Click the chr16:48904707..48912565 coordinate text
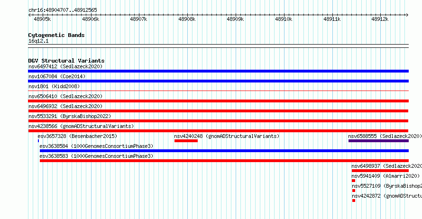This screenshot has height=219, width=422. (x=63, y=10)
